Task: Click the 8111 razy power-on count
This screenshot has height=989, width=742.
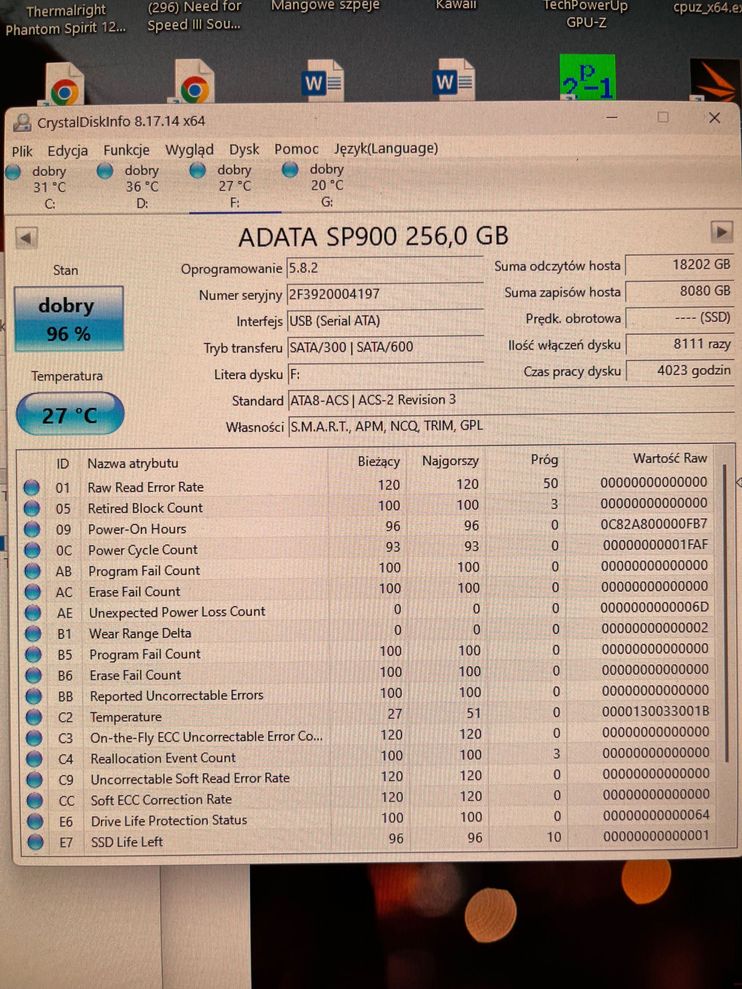Action: [x=680, y=344]
